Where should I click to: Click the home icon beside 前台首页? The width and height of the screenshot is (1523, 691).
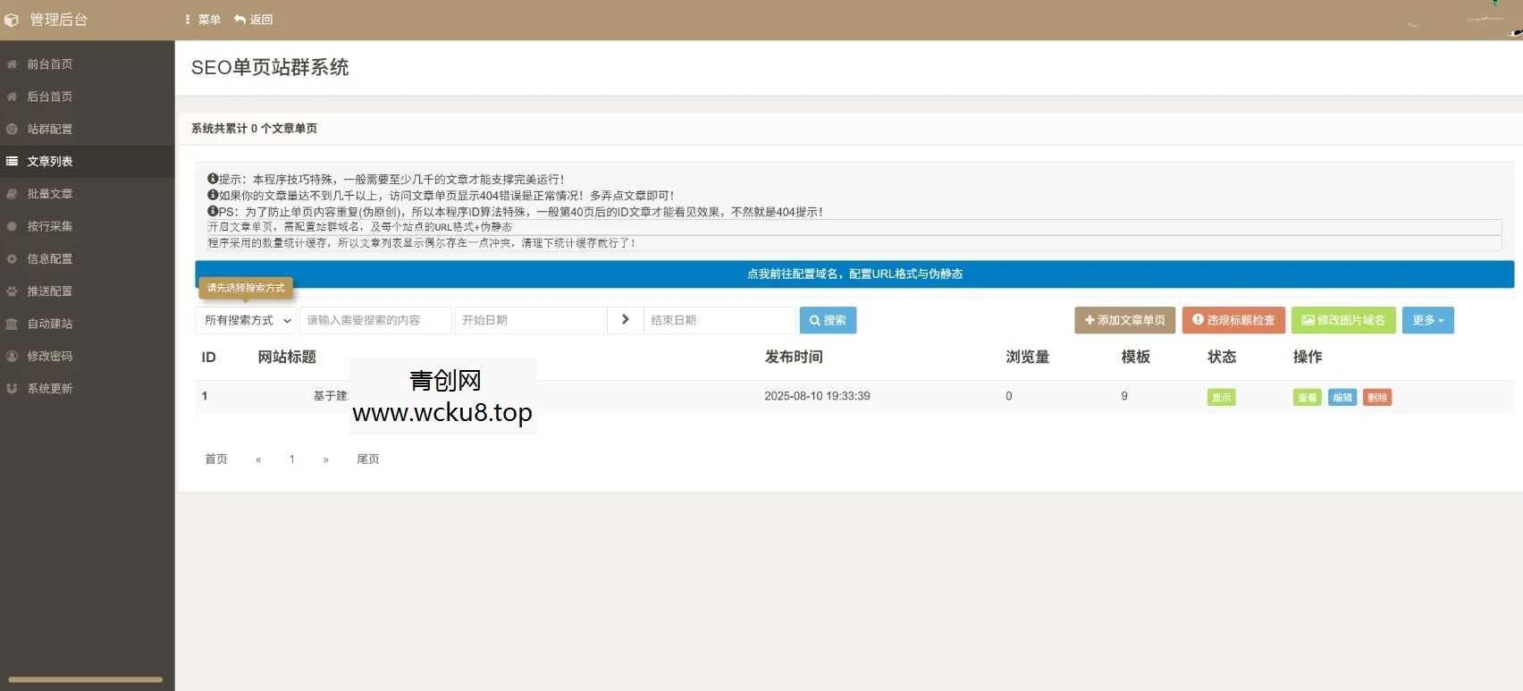point(12,64)
